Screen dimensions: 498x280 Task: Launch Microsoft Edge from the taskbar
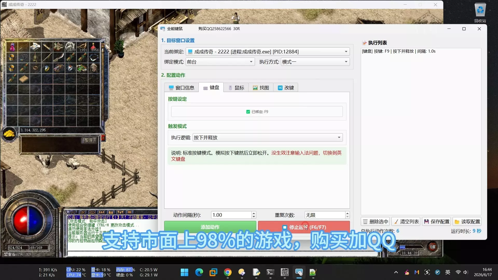point(199,272)
